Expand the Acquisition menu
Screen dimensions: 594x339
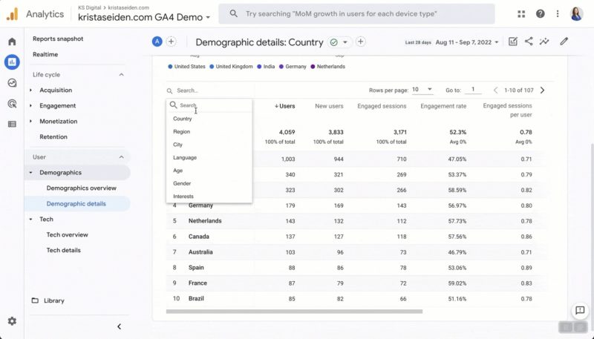30,90
